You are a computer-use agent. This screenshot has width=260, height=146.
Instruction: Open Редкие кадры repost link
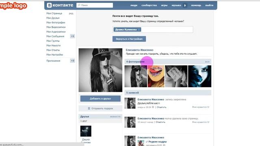[157, 142]
